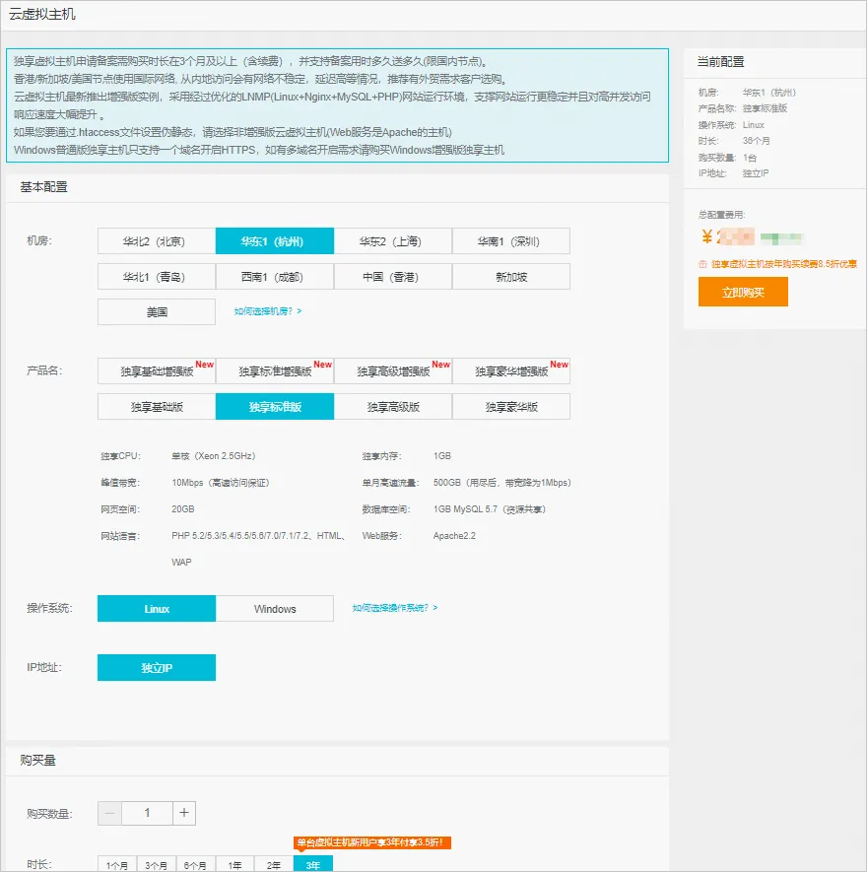Screen dimensions: 867x872
Task: Select the Linux operating system option
Action: (x=156, y=608)
